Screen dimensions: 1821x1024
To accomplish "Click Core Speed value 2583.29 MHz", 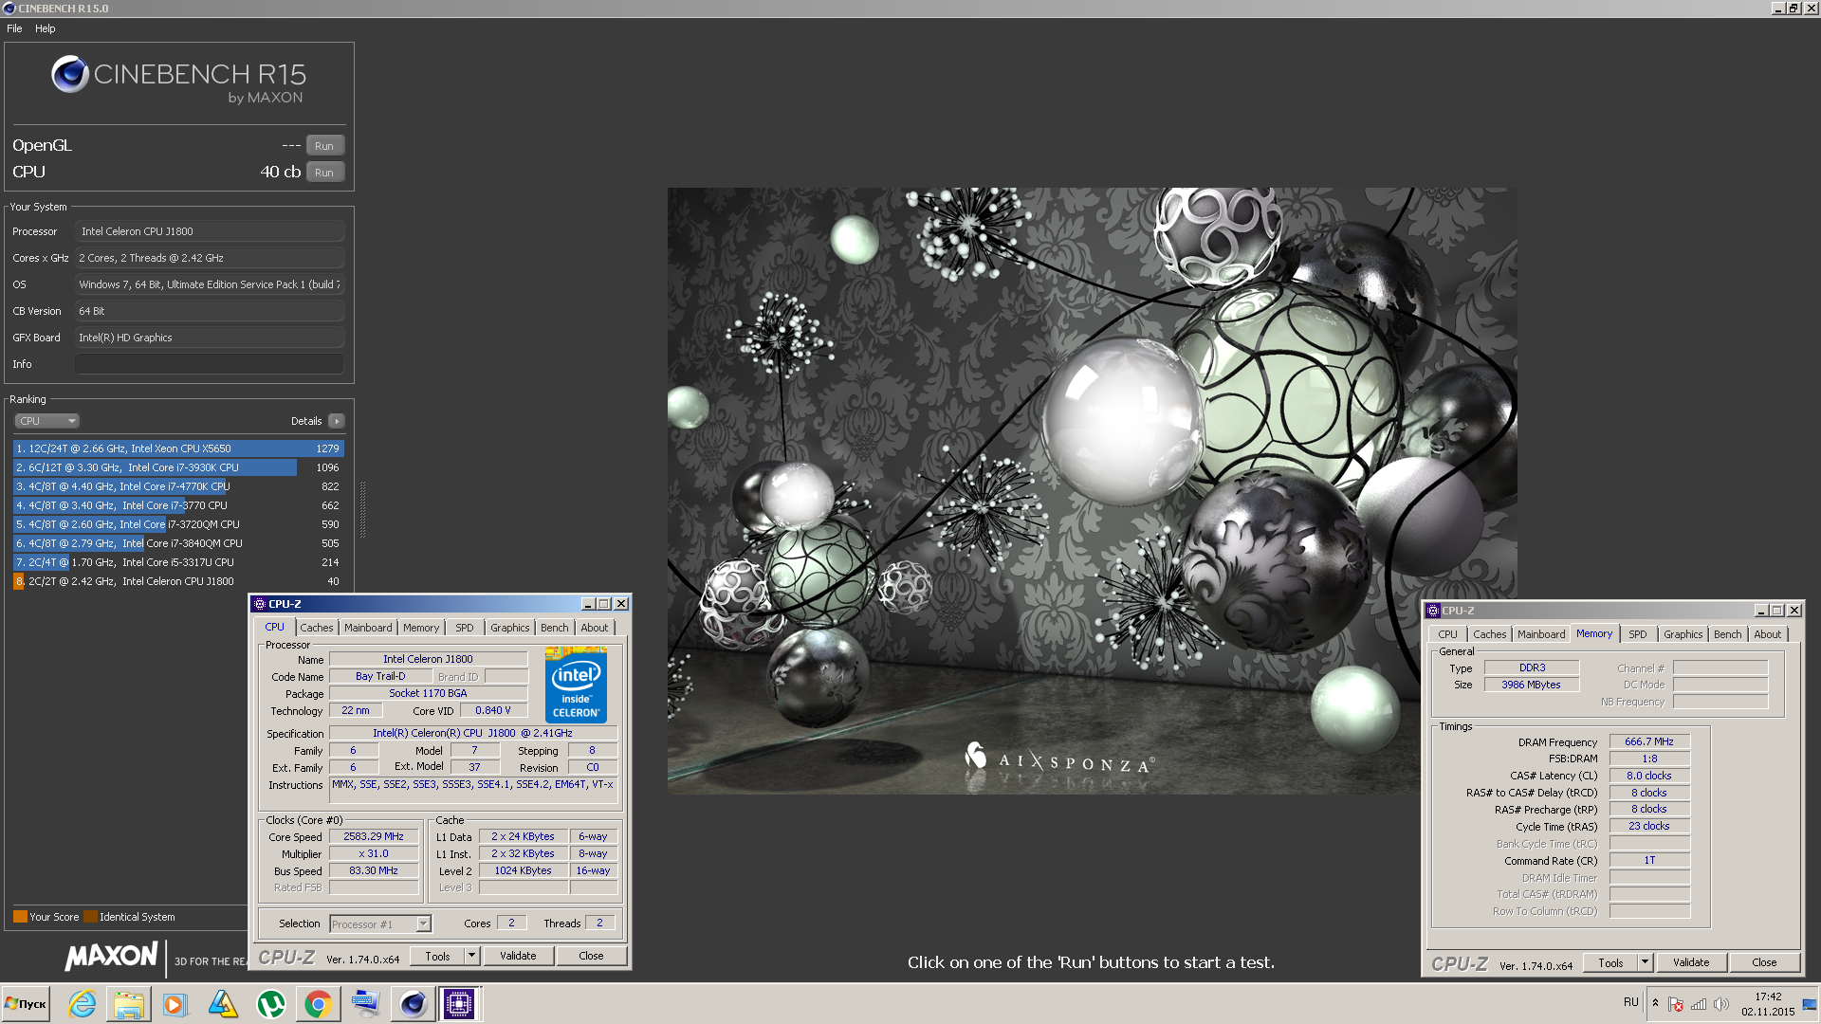I will [374, 836].
